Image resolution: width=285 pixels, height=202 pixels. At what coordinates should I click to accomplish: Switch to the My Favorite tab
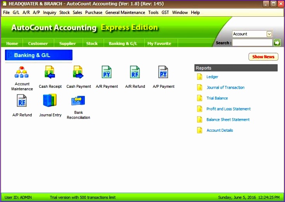(159, 44)
